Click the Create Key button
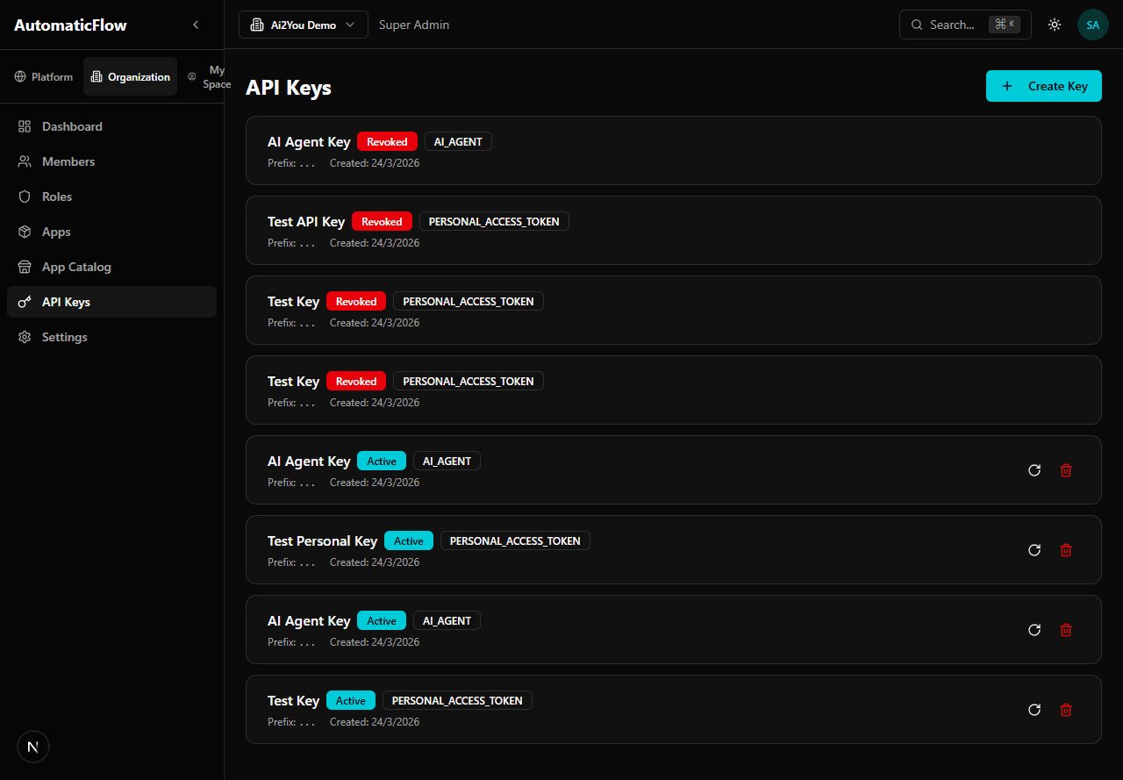The image size is (1123, 780). 1044,86
